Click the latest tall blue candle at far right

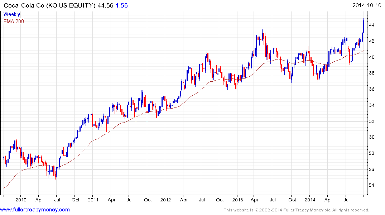364,26
